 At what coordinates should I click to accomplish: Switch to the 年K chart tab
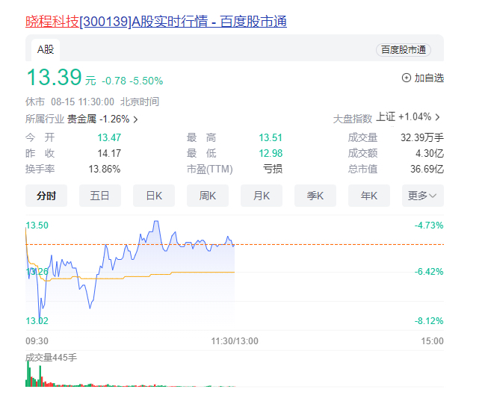tap(369, 196)
